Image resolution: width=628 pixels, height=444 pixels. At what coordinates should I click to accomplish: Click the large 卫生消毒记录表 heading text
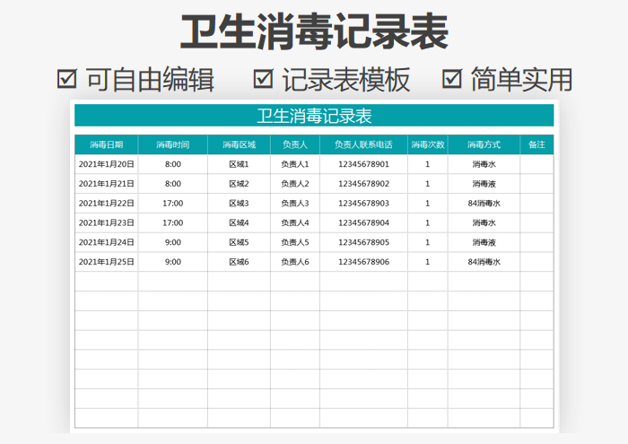click(x=314, y=33)
